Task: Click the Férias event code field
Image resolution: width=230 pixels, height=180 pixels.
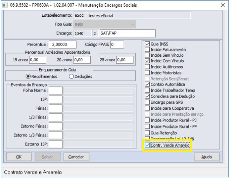Action: (x=56, y=109)
